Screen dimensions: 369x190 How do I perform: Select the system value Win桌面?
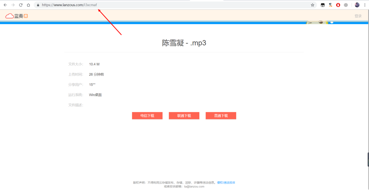click(95, 95)
